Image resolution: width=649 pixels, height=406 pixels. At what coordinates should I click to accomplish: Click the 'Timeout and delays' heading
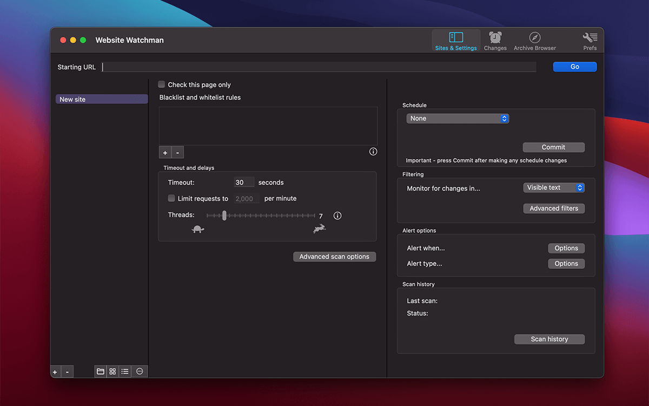(x=189, y=168)
